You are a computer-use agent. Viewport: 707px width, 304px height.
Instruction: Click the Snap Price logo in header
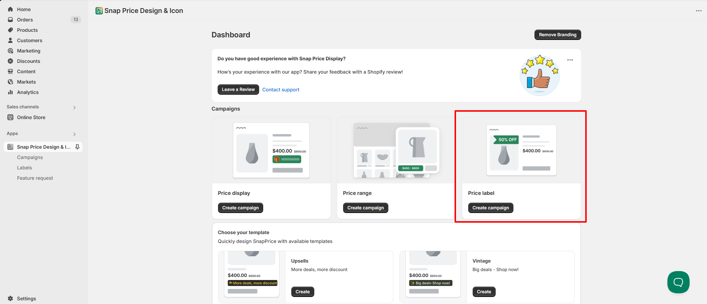click(x=99, y=11)
